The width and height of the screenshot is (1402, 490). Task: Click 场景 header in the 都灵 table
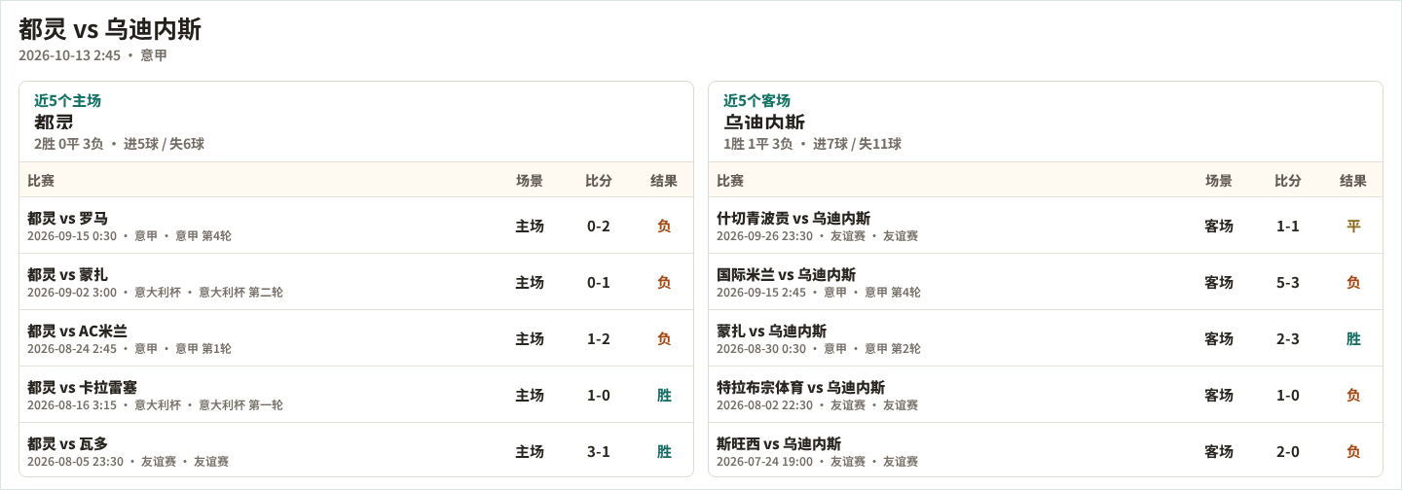(530, 180)
